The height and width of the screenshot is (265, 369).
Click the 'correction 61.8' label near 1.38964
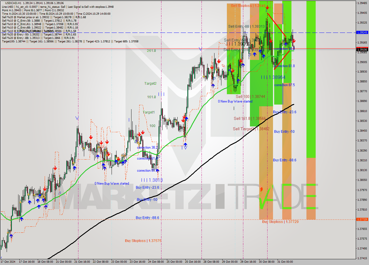click(x=284, y=66)
